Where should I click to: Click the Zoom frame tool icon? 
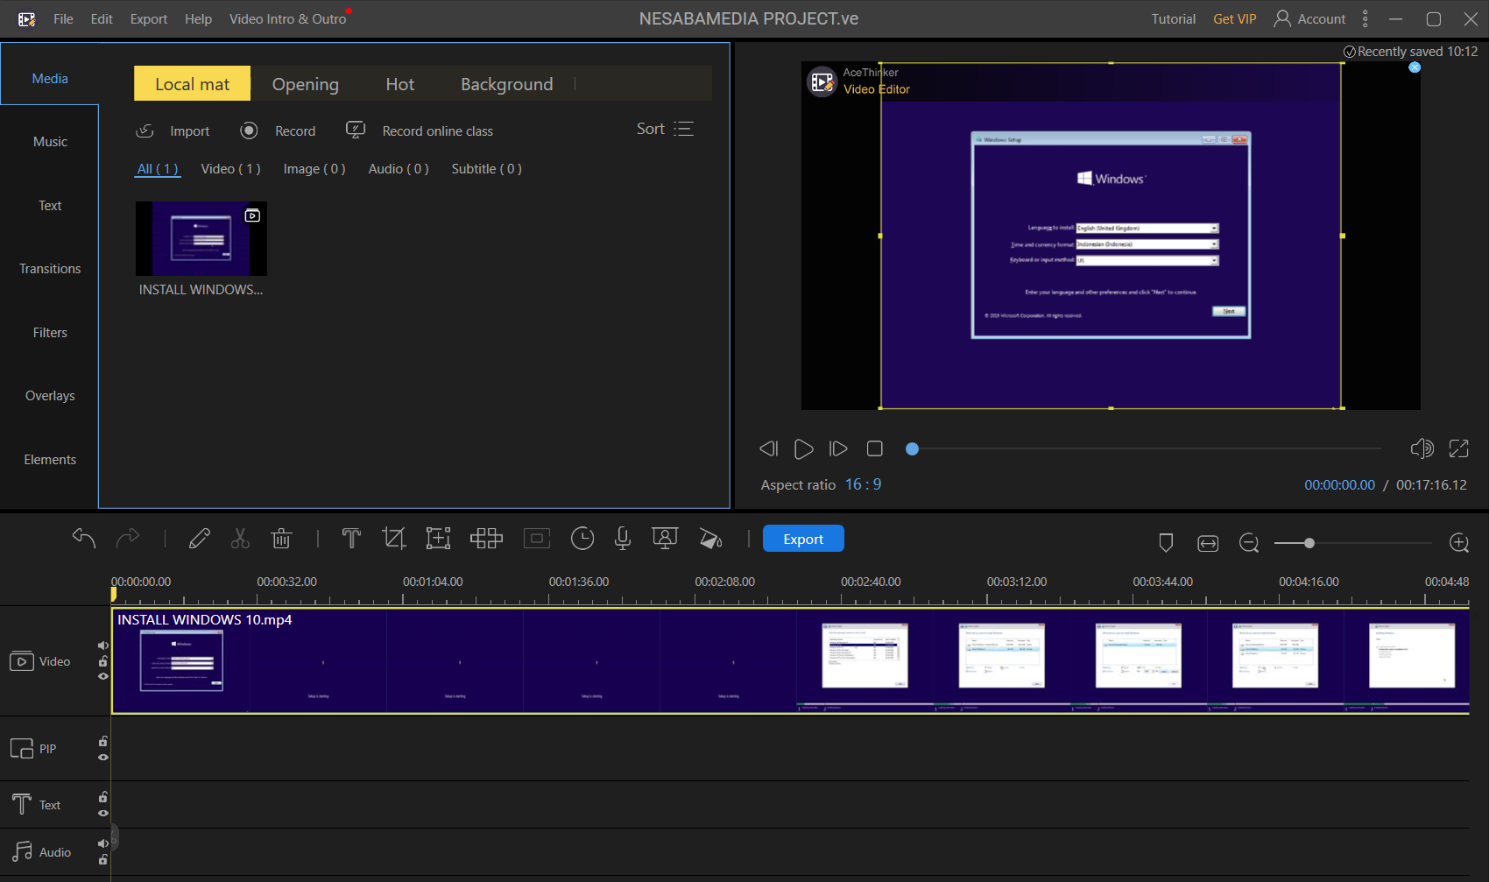(x=438, y=538)
